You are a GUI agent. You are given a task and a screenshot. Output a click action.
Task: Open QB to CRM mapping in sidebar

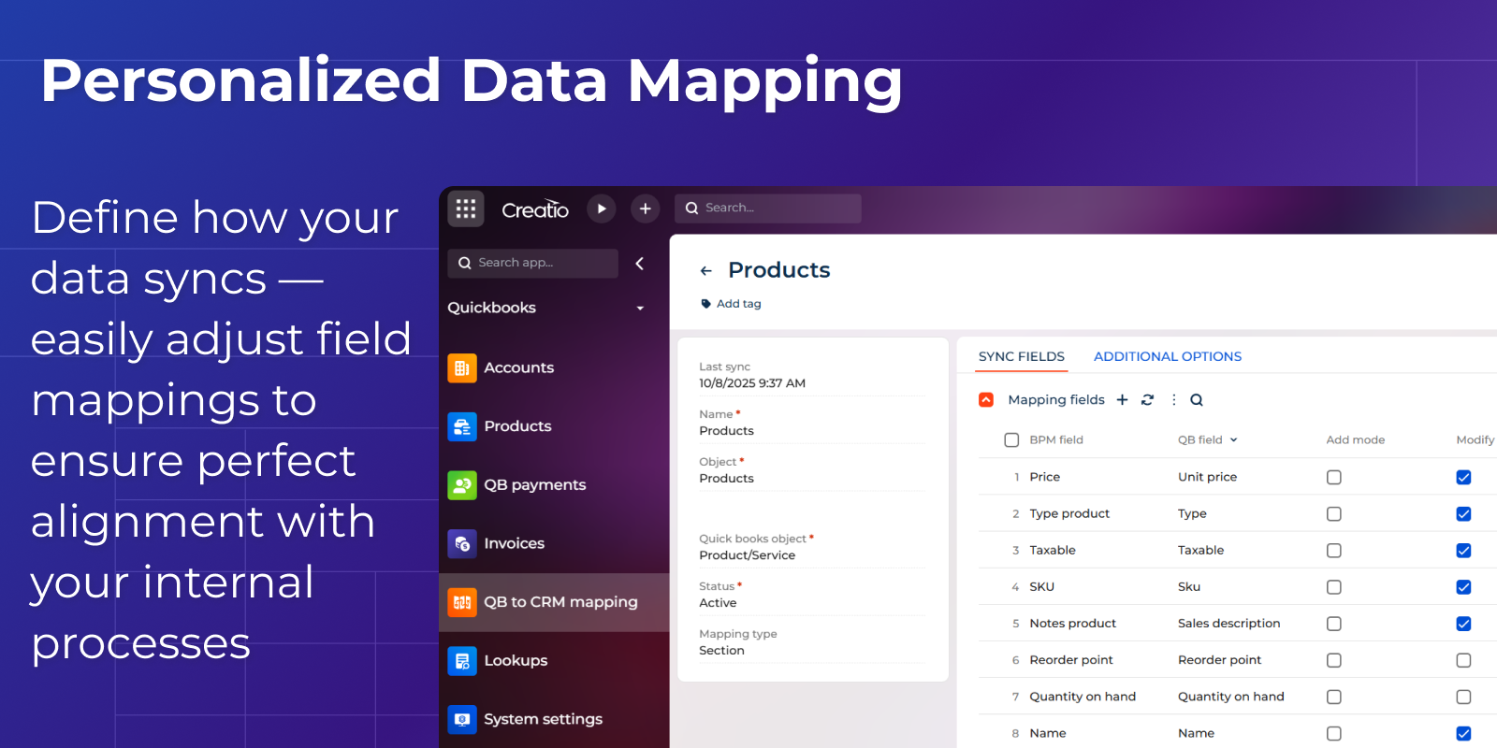click(x=560, y=602)
